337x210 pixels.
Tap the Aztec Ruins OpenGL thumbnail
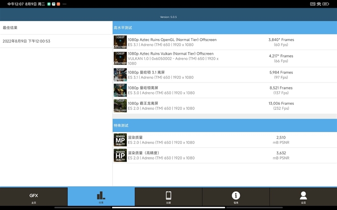120,42
